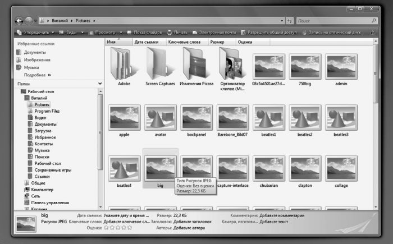This screenshot has height=244, width=393.
Task: Open the Упорядочить dropdown menu
Action: 34,32
